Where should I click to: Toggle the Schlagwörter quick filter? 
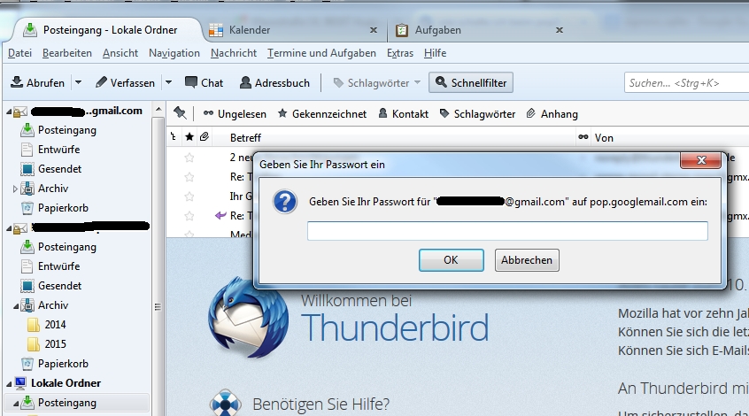click(478, 113)
